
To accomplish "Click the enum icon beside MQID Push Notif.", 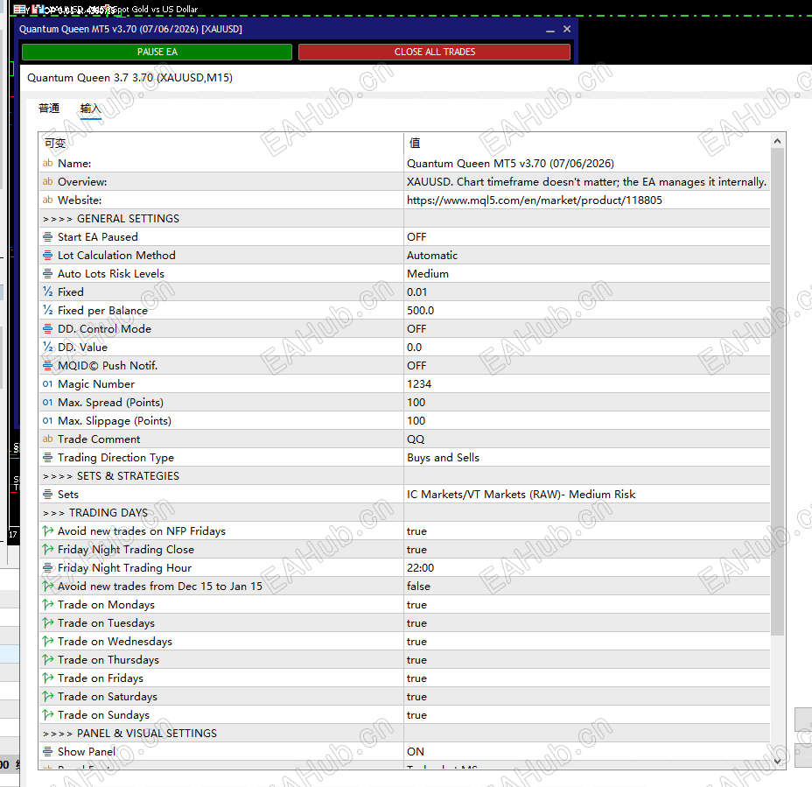I will coord(47,365).
